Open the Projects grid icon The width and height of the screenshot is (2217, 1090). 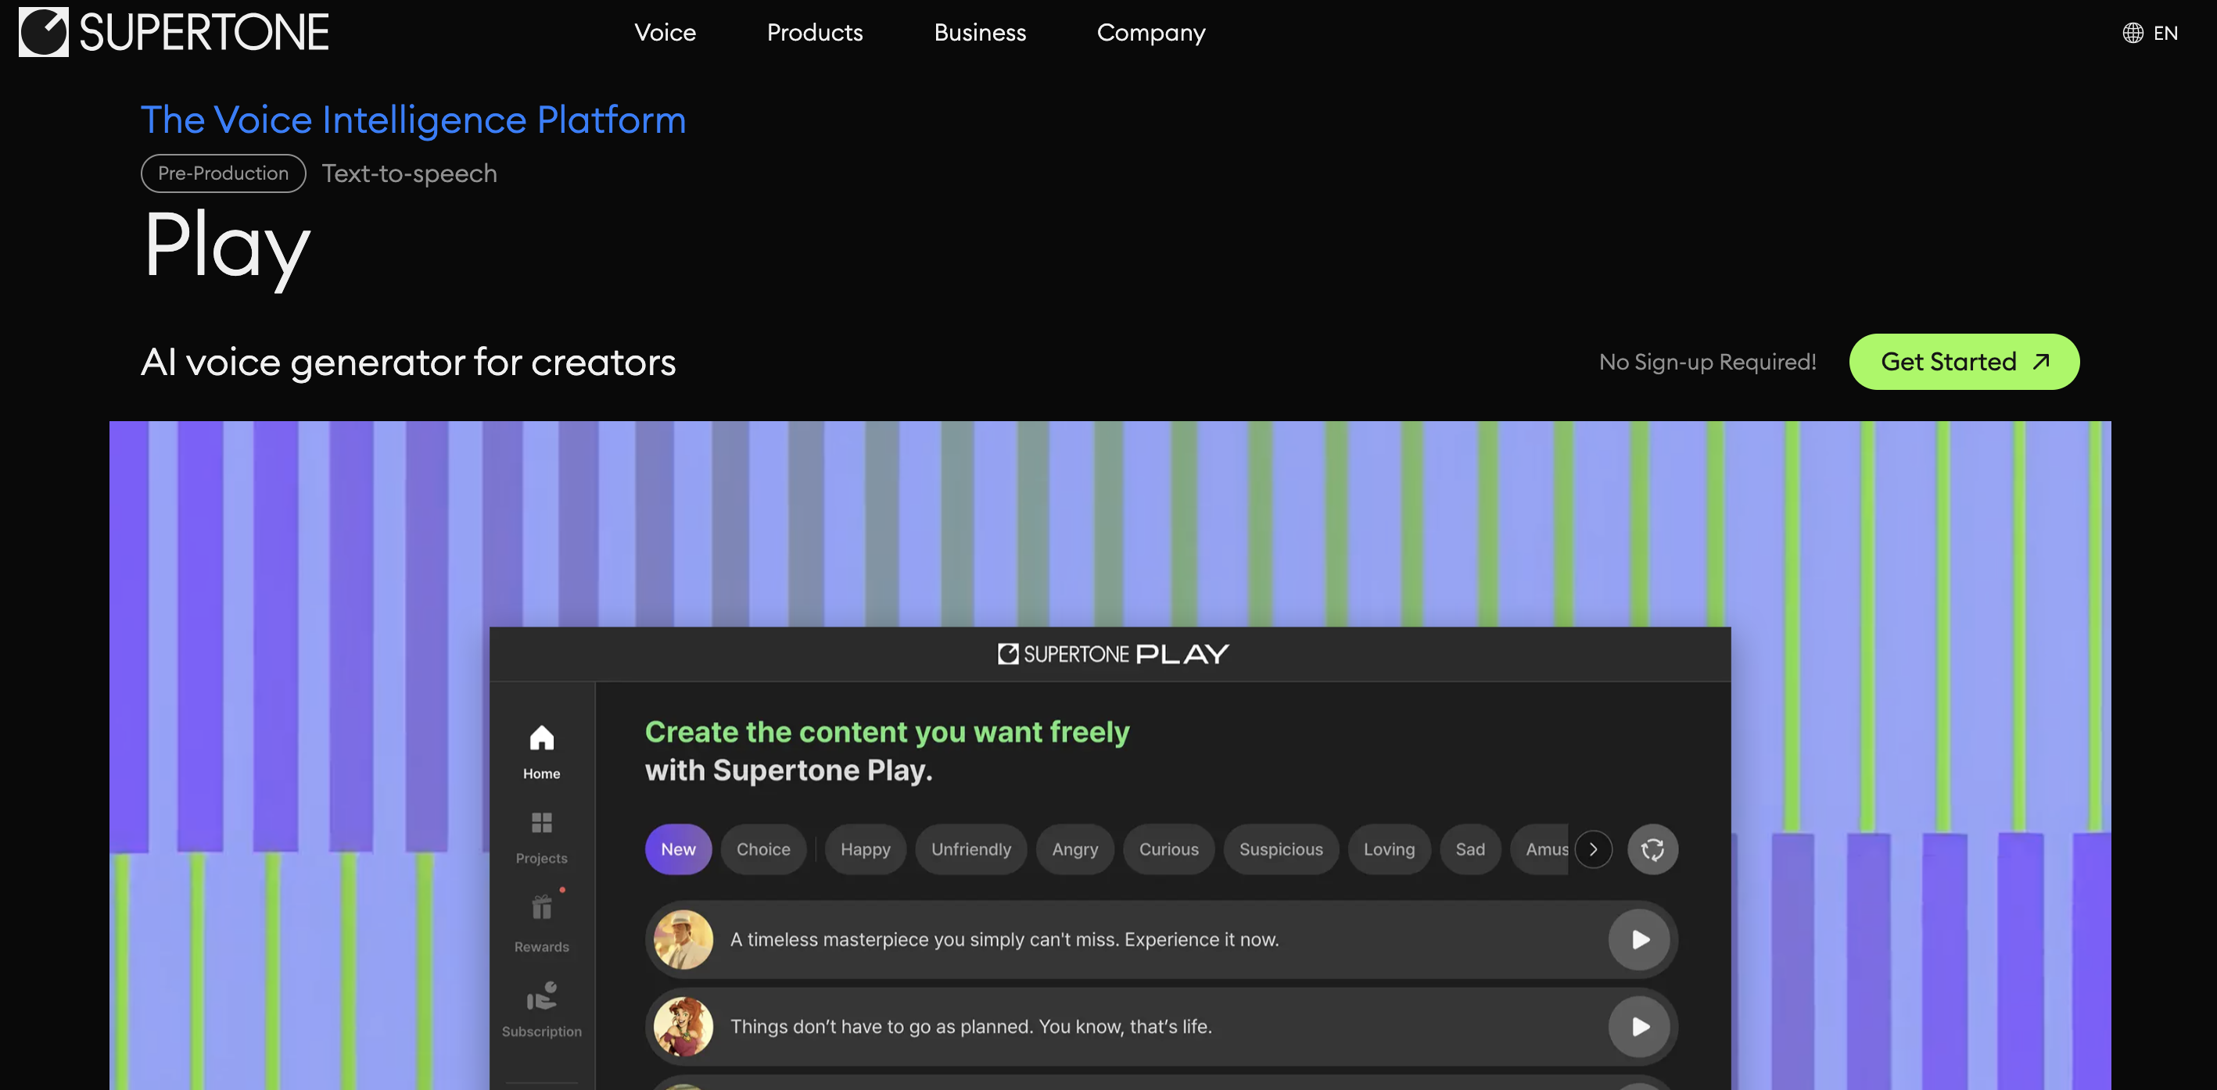pyautogui.click(x=541, y=823)
